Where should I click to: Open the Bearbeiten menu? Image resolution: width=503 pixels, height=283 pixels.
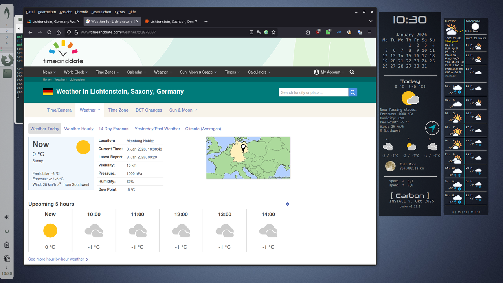tap(47, 12)
